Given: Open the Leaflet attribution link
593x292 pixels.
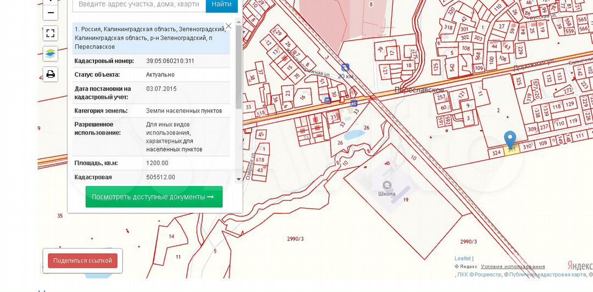Looking at the screenshot, I should tap(462, 259).
